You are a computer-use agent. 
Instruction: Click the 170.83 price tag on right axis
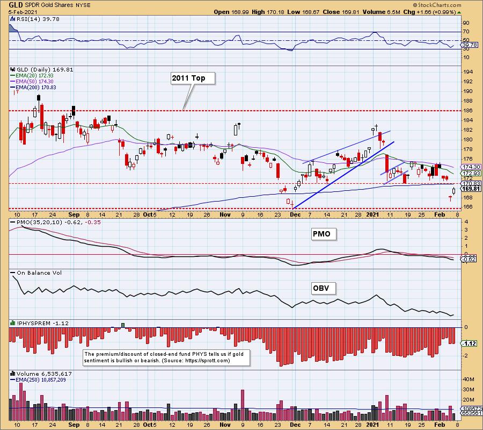coord(471,183)
